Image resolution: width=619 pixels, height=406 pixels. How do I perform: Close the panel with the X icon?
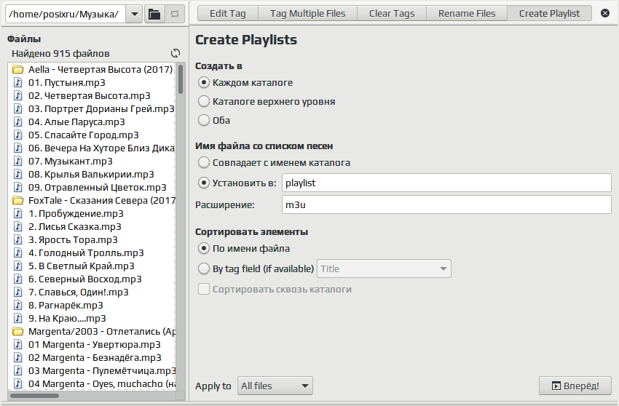[x=604, y=13]
